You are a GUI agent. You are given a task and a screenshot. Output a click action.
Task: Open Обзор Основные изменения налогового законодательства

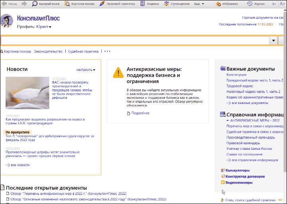point(88,199)
